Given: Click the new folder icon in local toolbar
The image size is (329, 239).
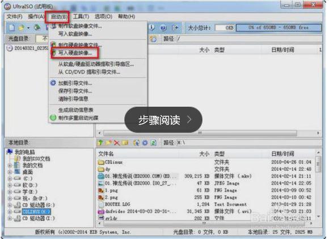Looking at the screenshot, I should 109,143.
